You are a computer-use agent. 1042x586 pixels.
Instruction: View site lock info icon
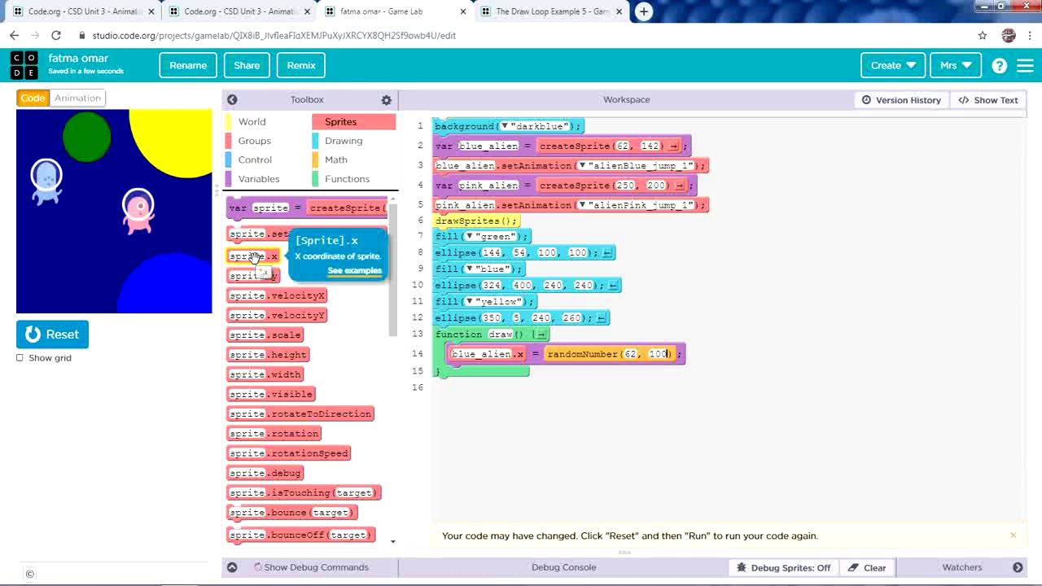[82, 35]
